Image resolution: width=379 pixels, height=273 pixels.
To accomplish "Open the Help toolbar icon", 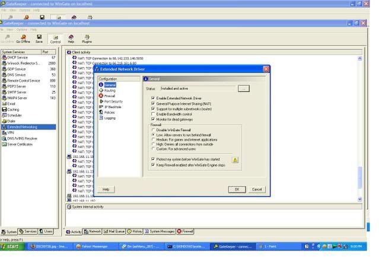I will [x=71, y=39].
